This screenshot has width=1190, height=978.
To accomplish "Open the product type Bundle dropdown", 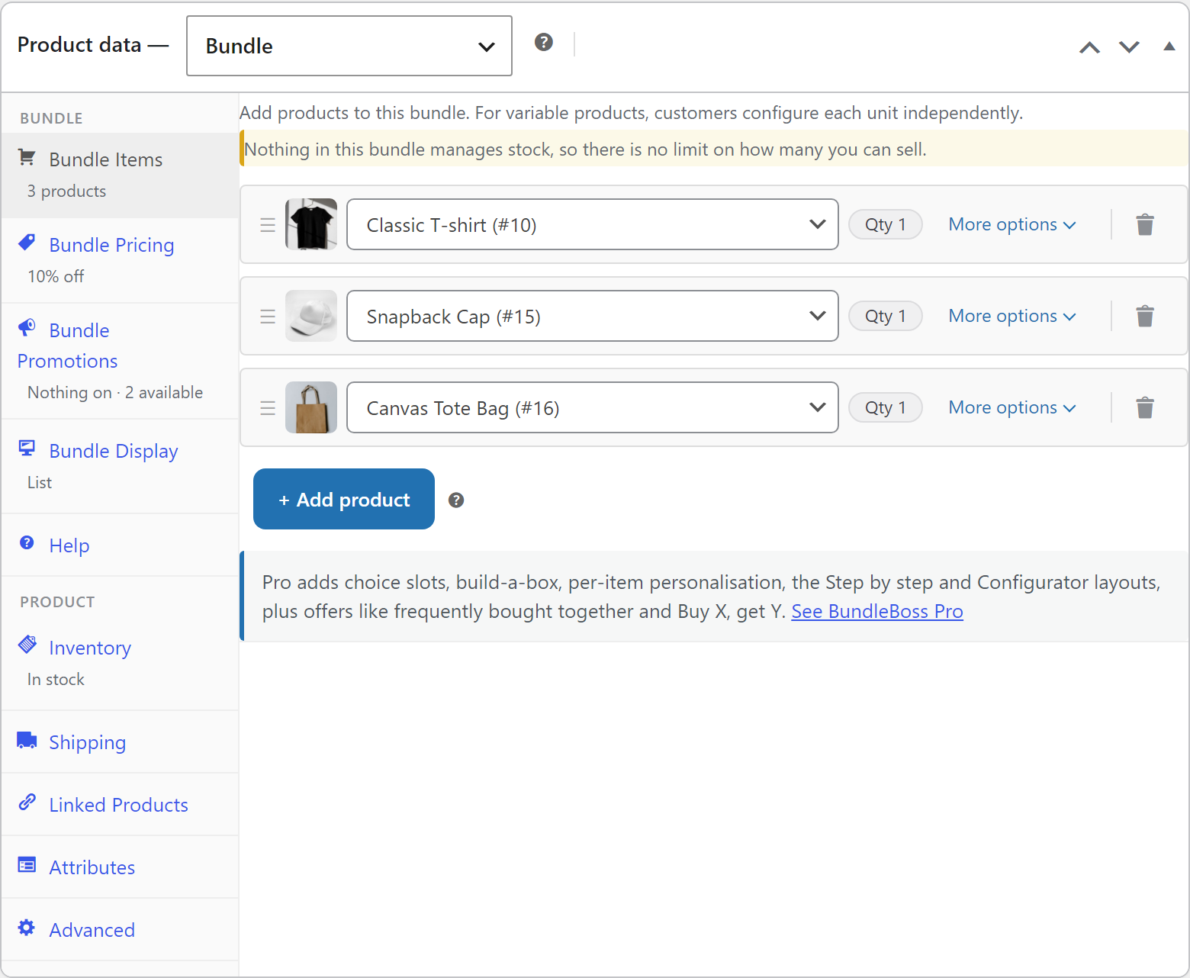I will 349,46.
